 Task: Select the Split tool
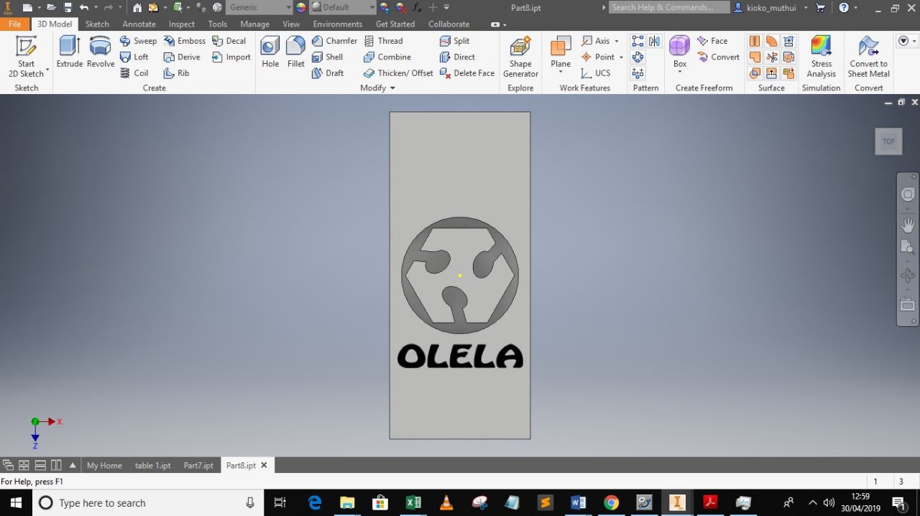[x=454, y=41]
